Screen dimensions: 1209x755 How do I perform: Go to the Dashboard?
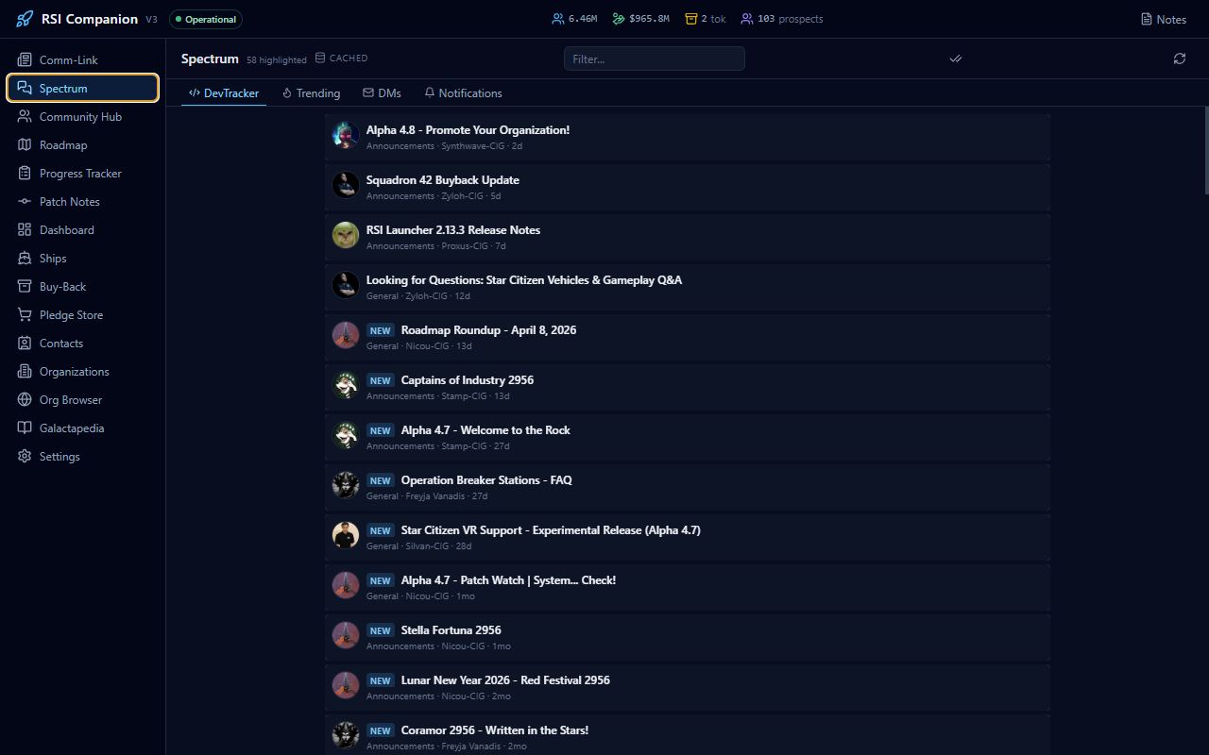[x=82, y=230]
